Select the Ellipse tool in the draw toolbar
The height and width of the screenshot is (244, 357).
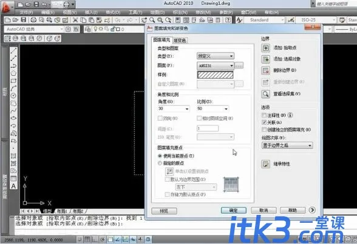[13, 118]
